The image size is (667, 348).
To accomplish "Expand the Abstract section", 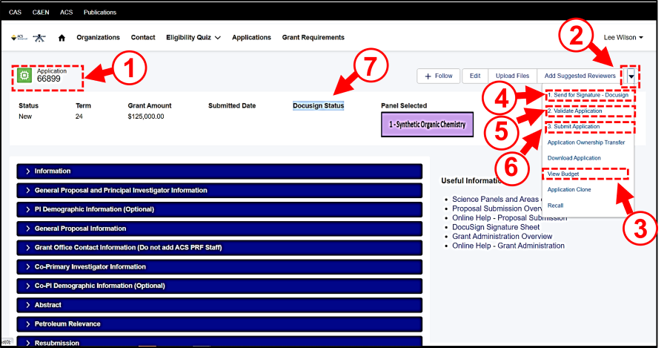I will [x=47, y=305].
